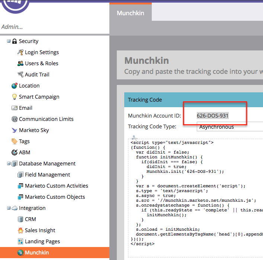Click the Database Management icon
Viewport: 263px width, 260px height.
pyautogui.click(x=15, y=164)
